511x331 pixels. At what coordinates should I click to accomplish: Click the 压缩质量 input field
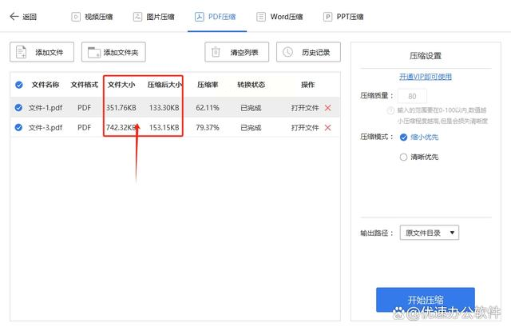pyautogui.click(x=412, y=96)
